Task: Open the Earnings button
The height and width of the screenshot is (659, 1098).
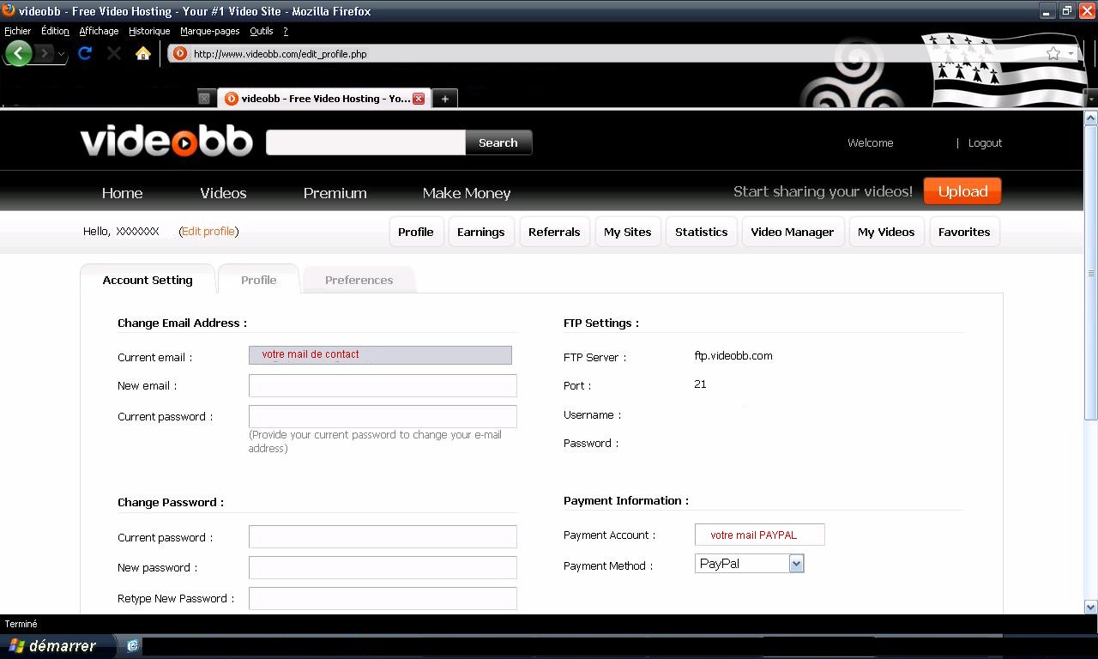Action: pos(480,232)
